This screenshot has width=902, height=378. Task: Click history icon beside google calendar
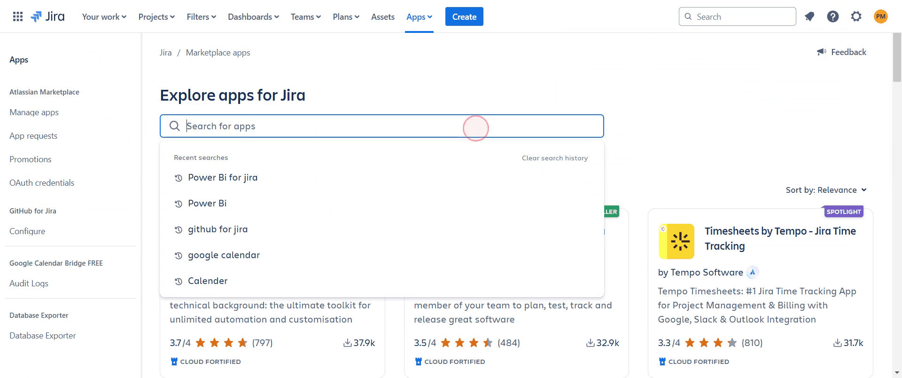pyautogui.click(x=179, y=256)
